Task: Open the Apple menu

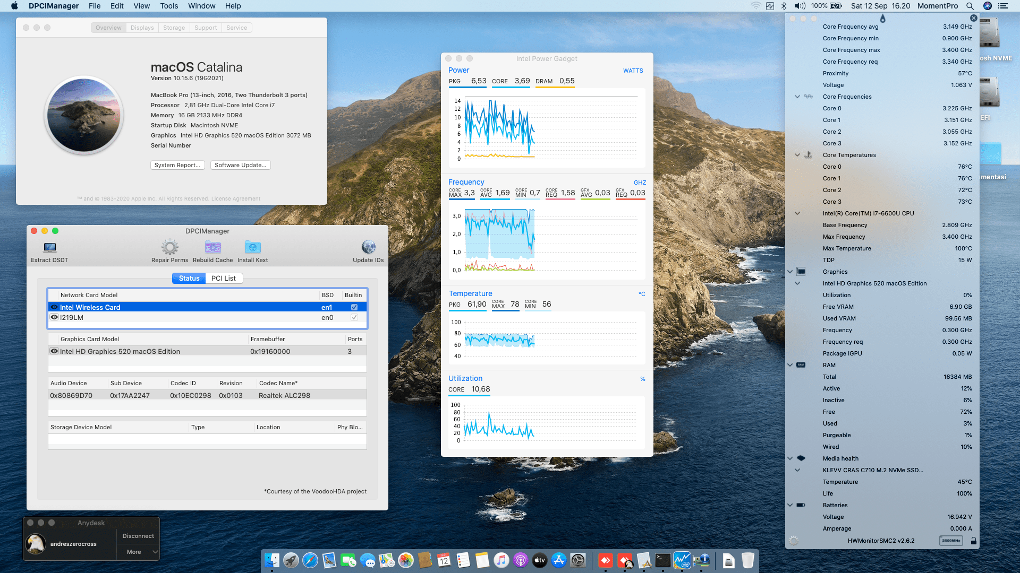Action: point(14,6)
